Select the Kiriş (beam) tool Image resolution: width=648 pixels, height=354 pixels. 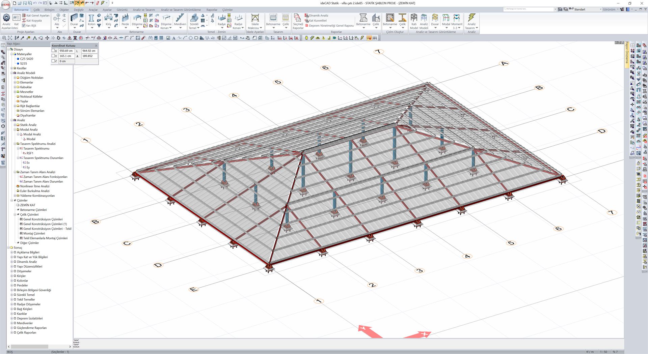[x=109, y=19]
